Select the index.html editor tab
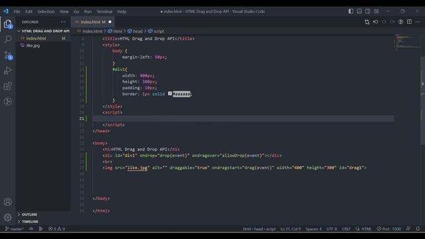425x239 pixels. 92,22
